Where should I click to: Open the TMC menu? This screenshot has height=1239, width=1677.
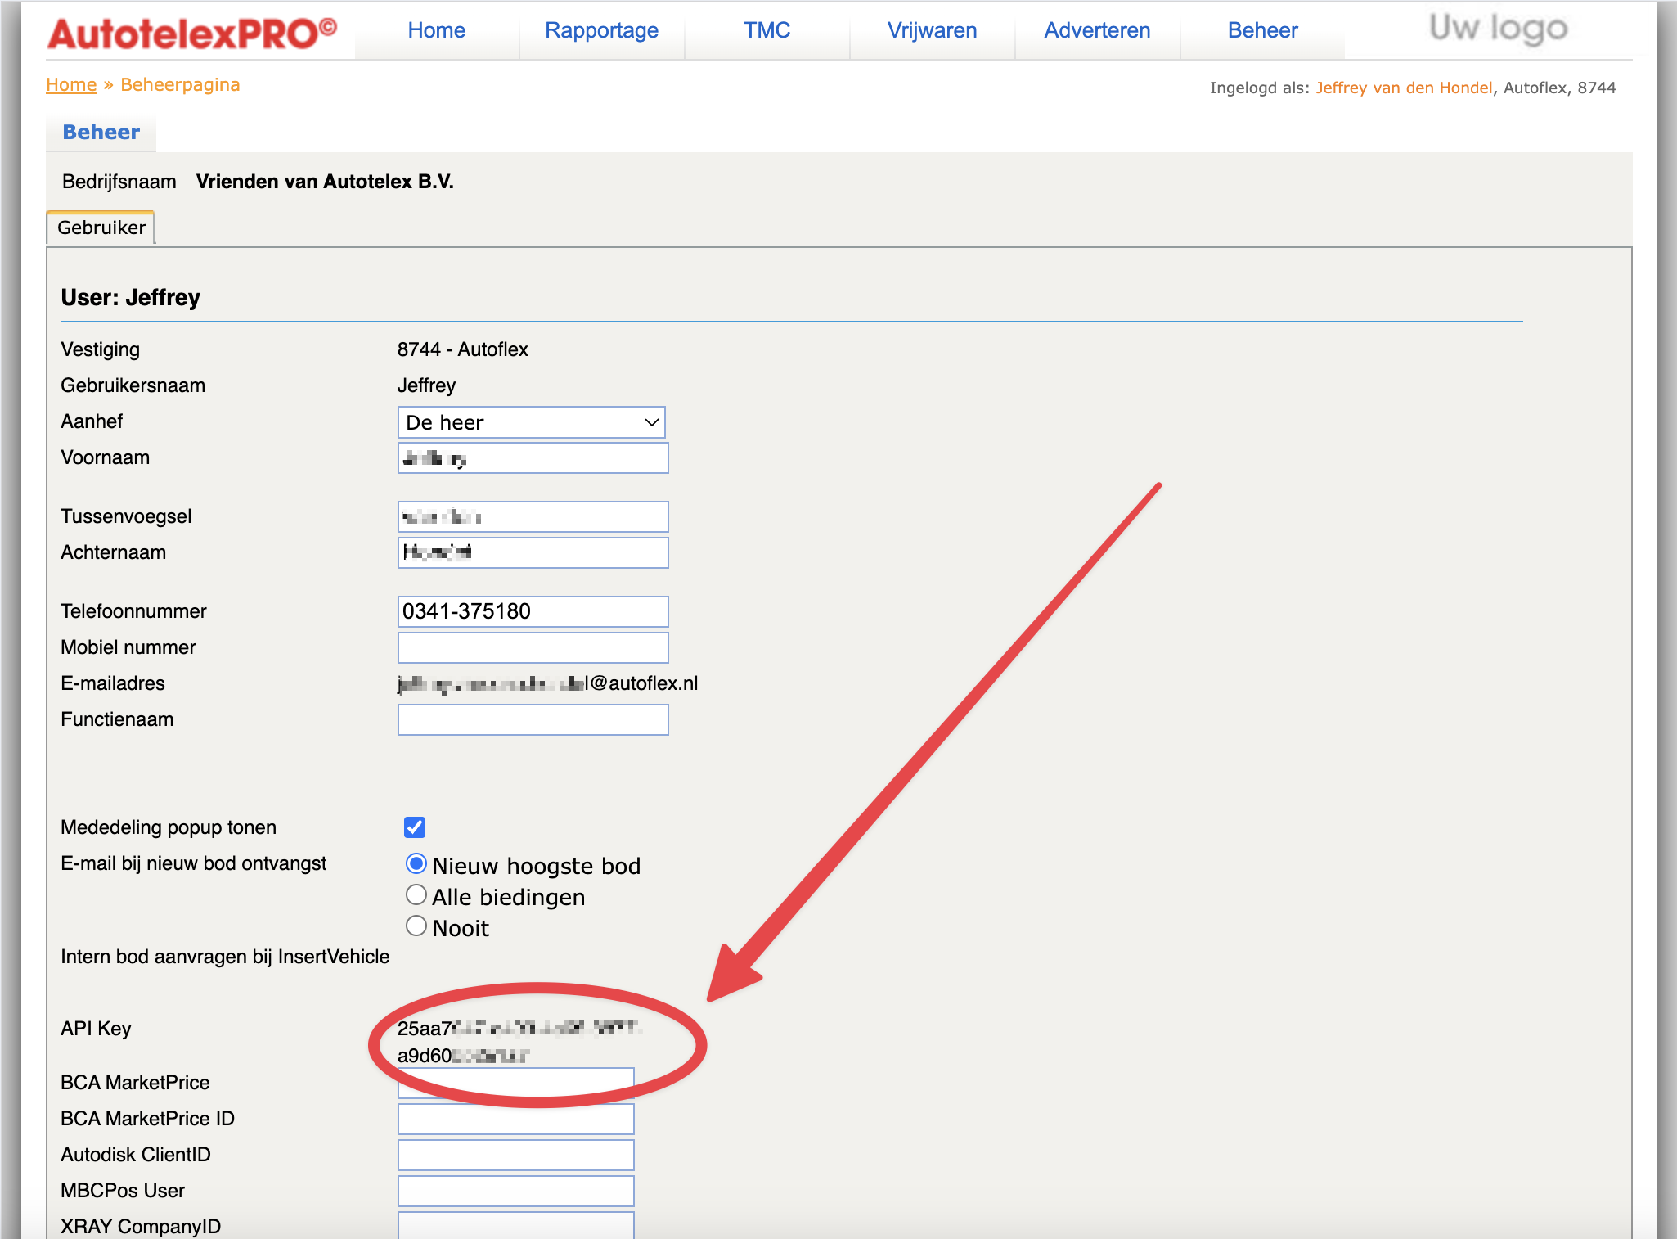pos(767,30)
